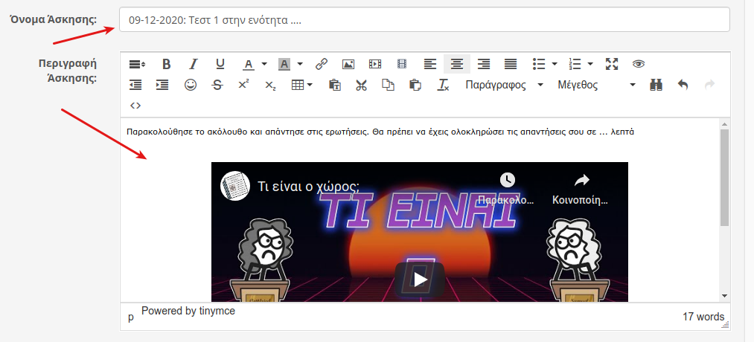Click the 17 words counter

[703, 317]
